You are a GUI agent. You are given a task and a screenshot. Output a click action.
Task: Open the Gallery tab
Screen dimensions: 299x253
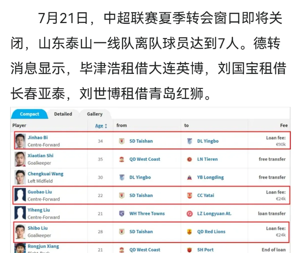(95, 114)
